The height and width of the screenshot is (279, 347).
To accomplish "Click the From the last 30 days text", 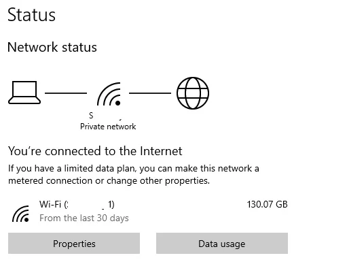I will coord(84,218).
